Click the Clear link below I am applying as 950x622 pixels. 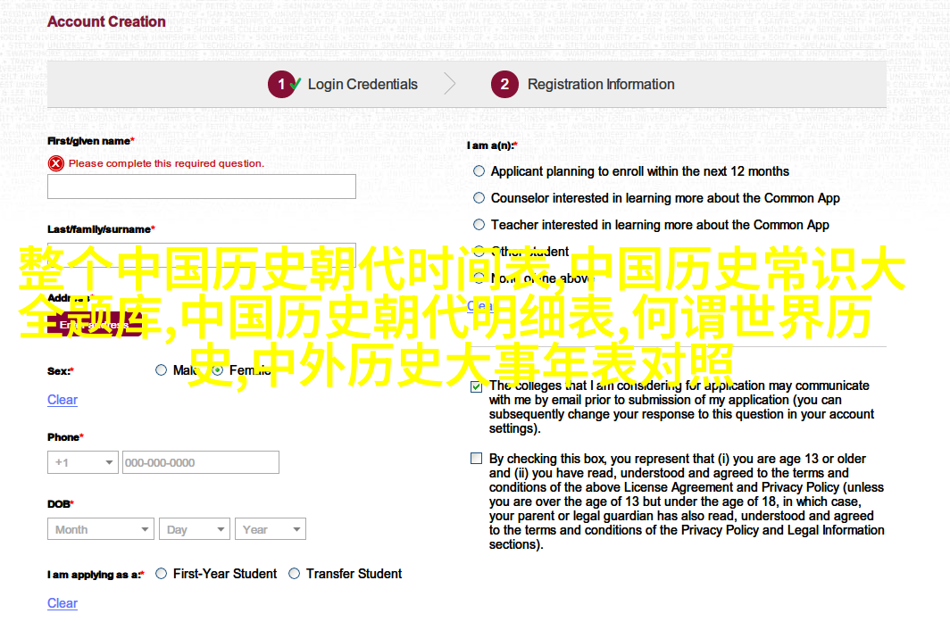62,603
